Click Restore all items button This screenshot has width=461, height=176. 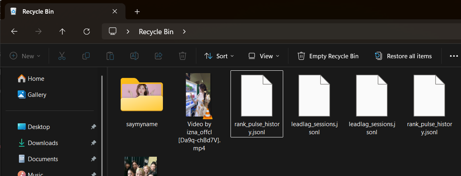pyautogui.click(x=403, y=56)
